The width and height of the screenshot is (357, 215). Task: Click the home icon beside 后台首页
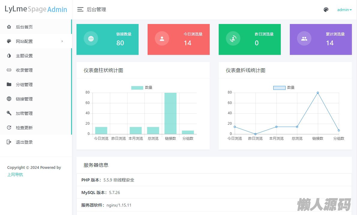point(9,27)
